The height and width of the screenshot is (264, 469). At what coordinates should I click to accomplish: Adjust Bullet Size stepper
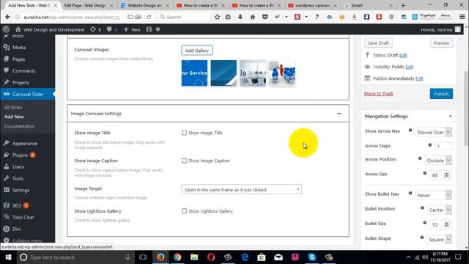click(446, 224)
